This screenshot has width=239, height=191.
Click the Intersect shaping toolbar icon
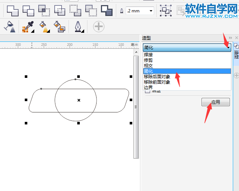click(44, 11)
